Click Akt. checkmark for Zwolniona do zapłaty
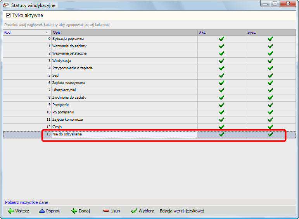The image size is (299, 219). tap(221, 98)
